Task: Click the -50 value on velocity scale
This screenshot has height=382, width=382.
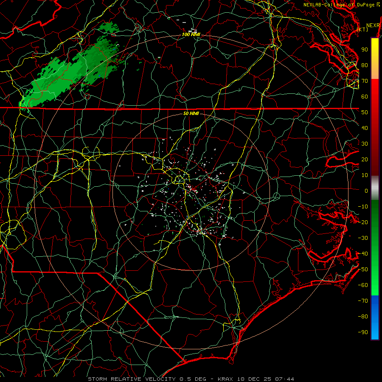Action: click(363, 270)
